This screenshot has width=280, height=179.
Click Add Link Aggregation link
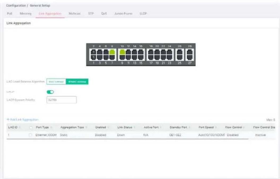tap(23, 120)
